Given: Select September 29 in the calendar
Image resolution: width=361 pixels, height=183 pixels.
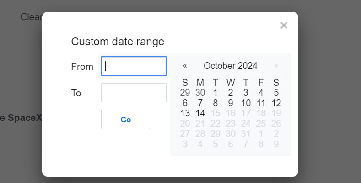Looking at the screenshot, I should tap(185, 93).
